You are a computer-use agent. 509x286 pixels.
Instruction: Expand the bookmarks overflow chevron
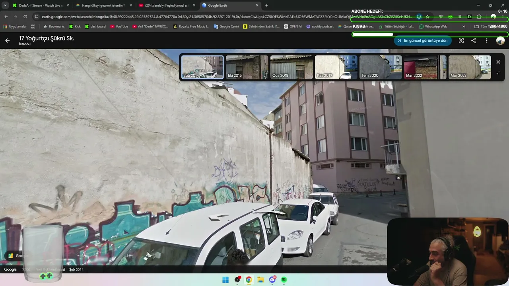point(464,27)
